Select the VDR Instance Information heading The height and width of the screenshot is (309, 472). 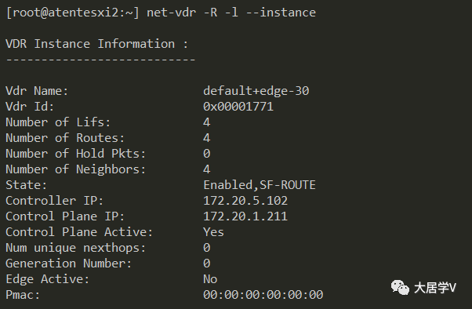coord(97,44)
